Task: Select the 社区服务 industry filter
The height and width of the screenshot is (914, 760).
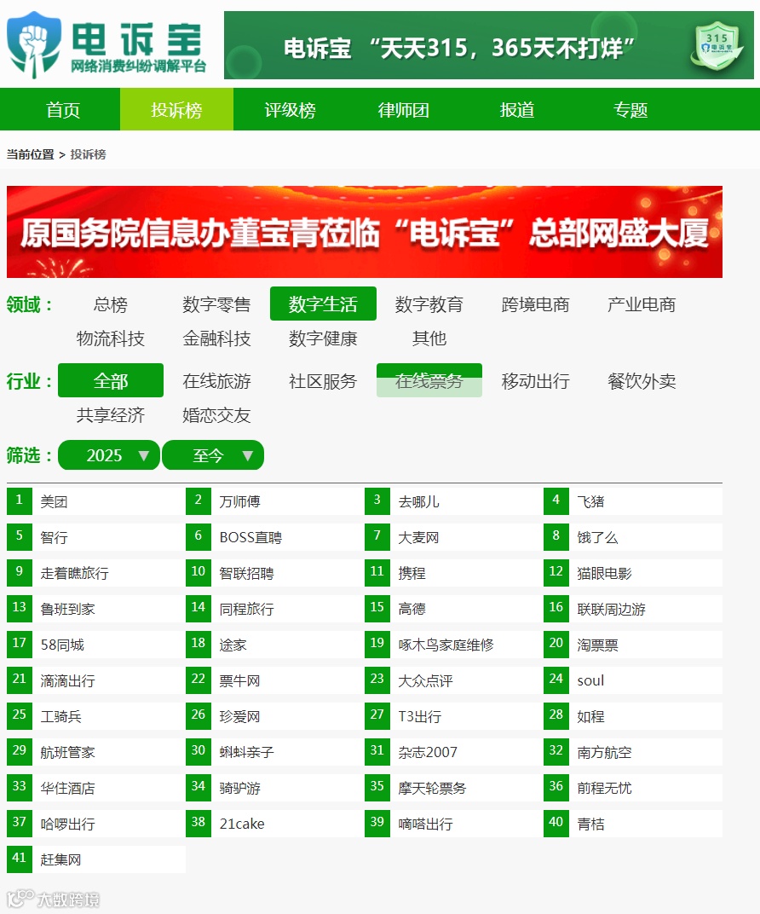Action: 323,380
